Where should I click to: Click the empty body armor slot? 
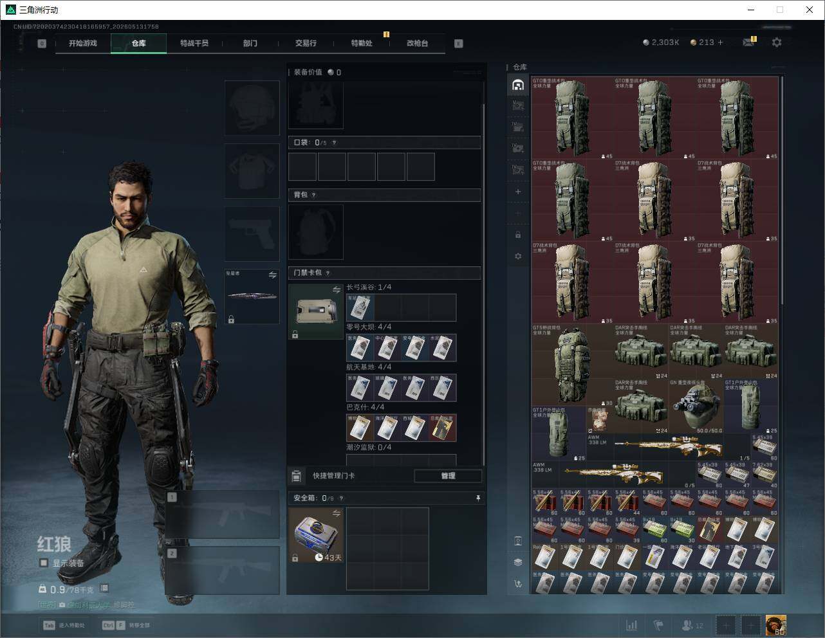(252, 170)
